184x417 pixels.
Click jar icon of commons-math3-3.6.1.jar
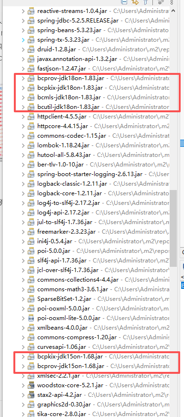31,289
